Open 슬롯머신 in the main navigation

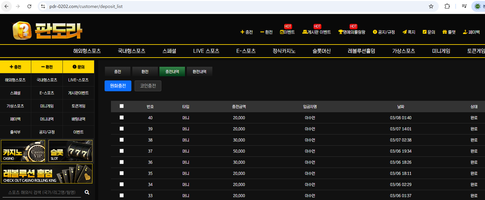pos(322,51)
